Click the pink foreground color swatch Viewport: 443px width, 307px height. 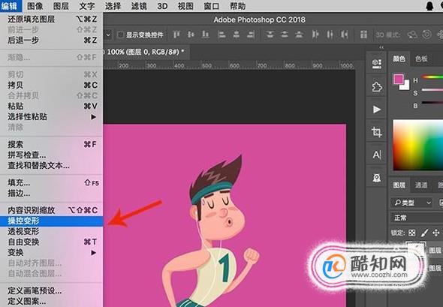click(399, 79)
